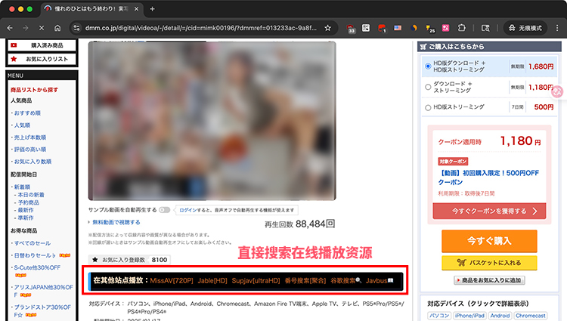Screen dimensions: 567x321
Task: Open 無料動画で視聴する link
Action: coord(116,222)
